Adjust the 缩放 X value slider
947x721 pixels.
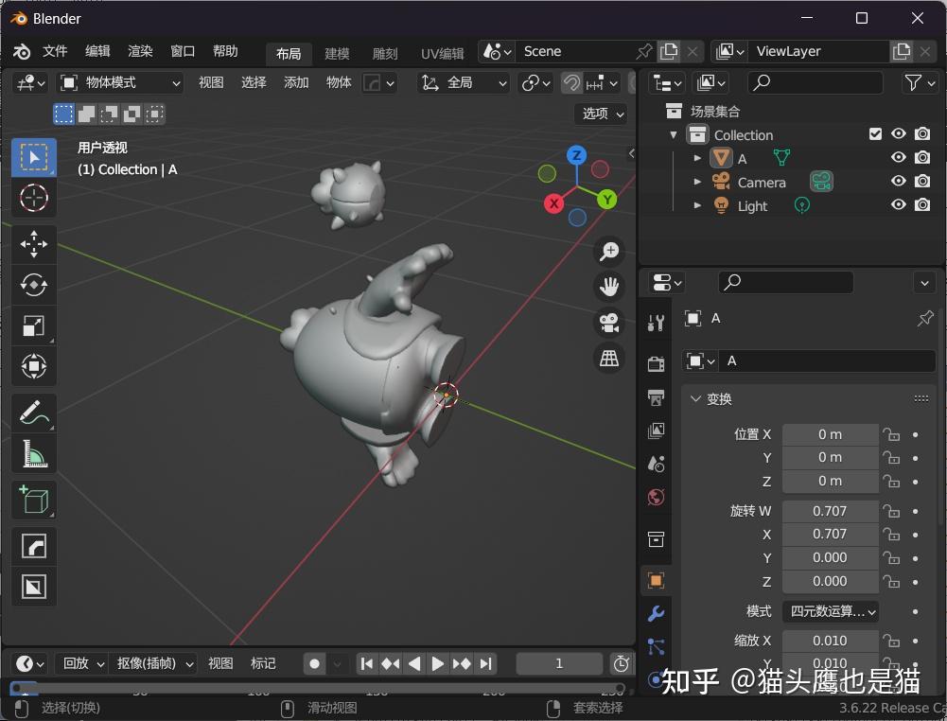[x=830, y=641]
